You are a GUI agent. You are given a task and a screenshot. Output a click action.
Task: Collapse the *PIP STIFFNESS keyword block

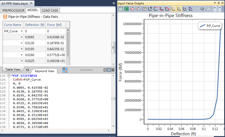pyautogui.click(x=9, y=75)
